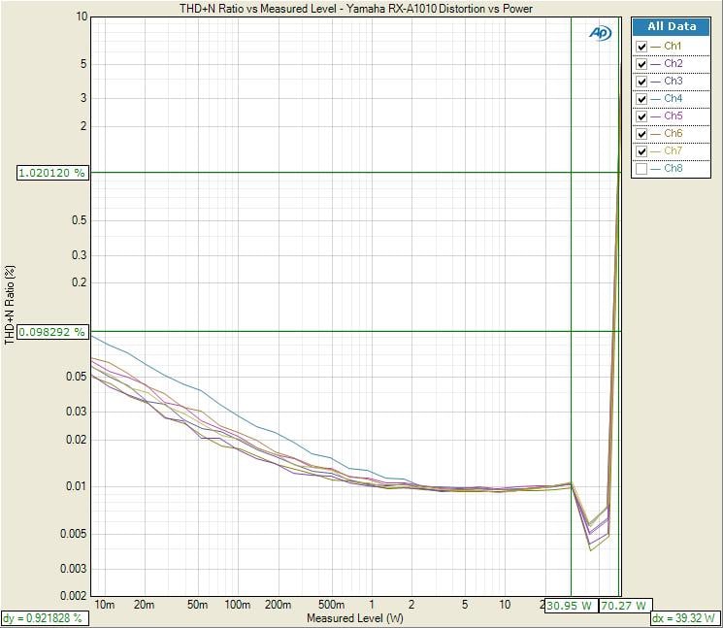Select the 1.020120 % cursor label
This screenshot has height=628, width=723.
pos(51,173)
